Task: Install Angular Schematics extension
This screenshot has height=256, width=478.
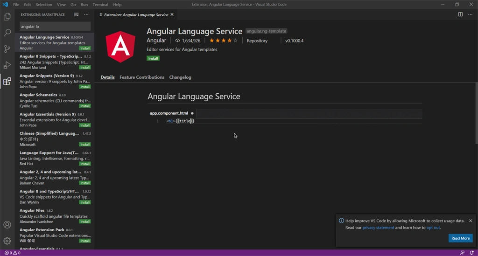Action: [x=85, y=106]
